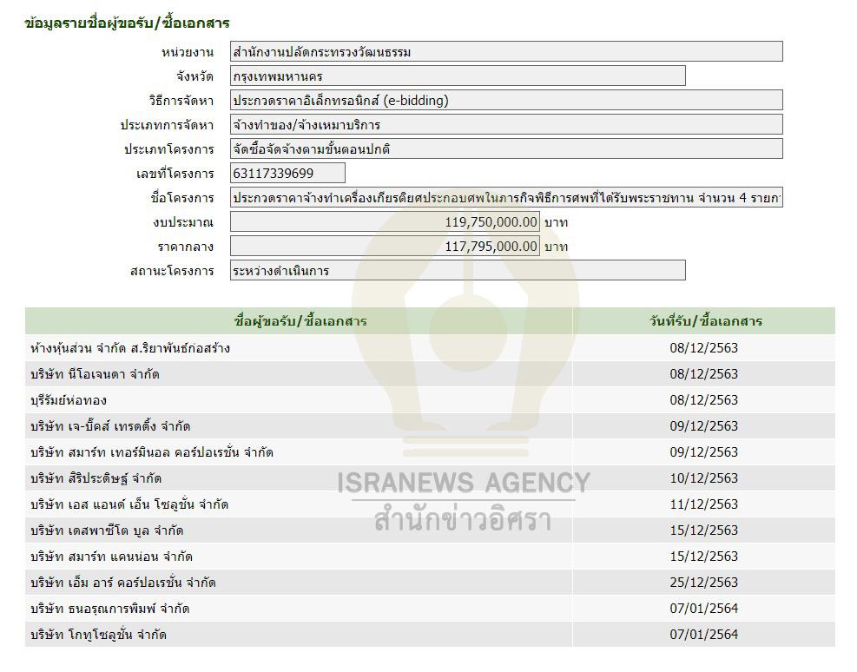Focus the งบประมาณ field showing 119,750,000.00

point(385,222)
